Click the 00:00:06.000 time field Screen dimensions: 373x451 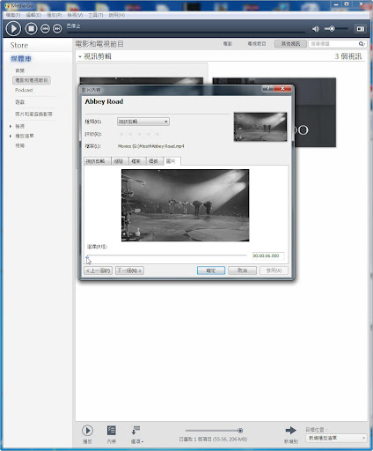tap(267, 255)
